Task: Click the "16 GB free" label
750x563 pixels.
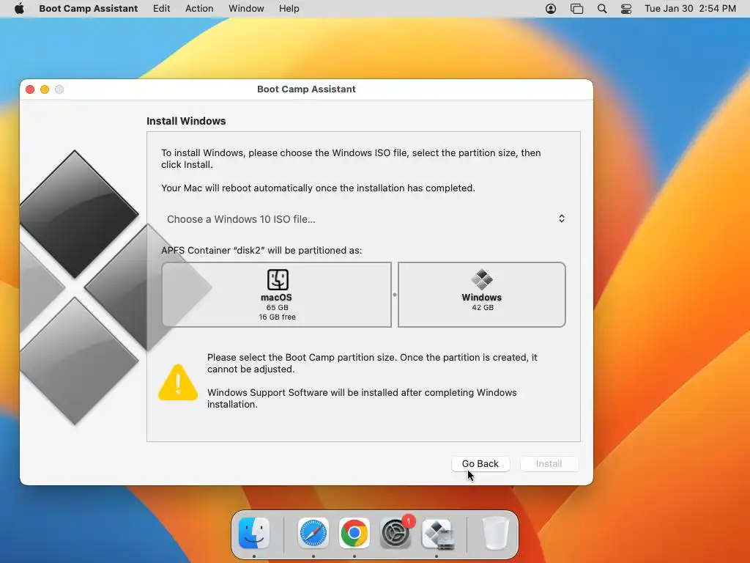Action: [277, 317]
